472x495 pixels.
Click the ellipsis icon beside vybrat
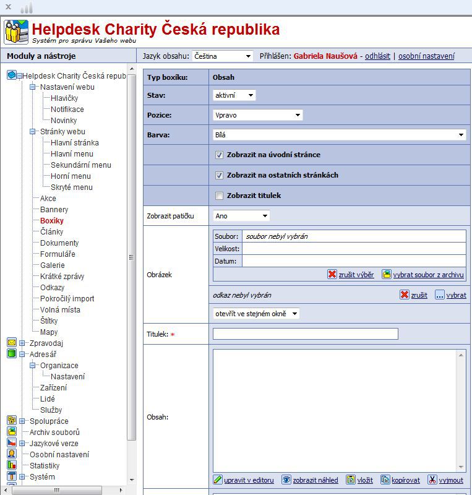click(439, 295)
